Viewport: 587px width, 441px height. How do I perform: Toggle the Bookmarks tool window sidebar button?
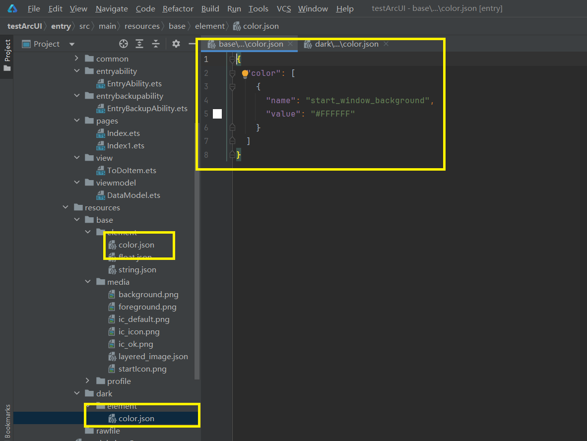tap(7, 421)
